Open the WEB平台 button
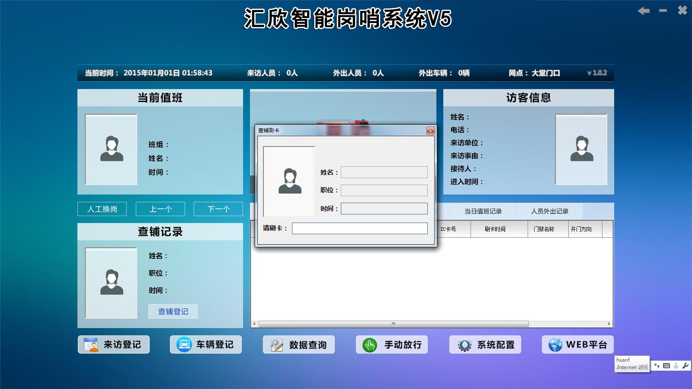The image size is (692, 389). pyautogui.click(x=578, y=344)
